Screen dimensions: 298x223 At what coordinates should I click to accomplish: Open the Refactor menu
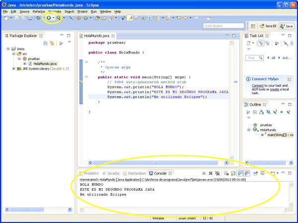[39, 11]
